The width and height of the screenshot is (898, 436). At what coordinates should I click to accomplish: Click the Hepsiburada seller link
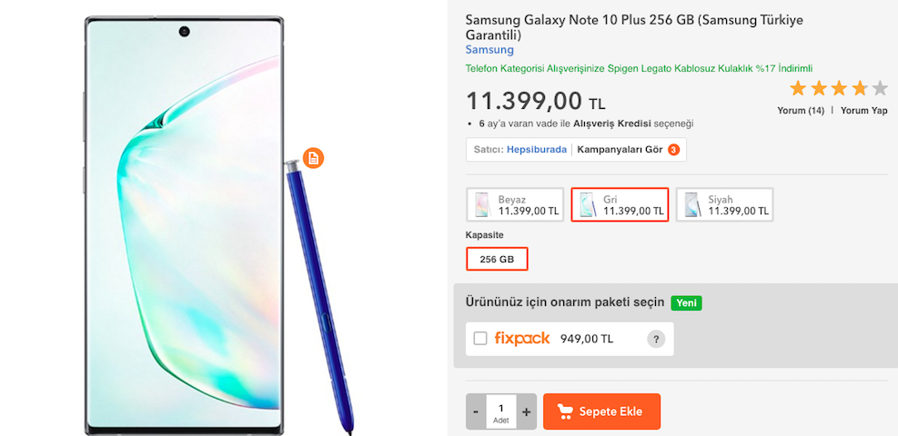(x=536, y=150)
